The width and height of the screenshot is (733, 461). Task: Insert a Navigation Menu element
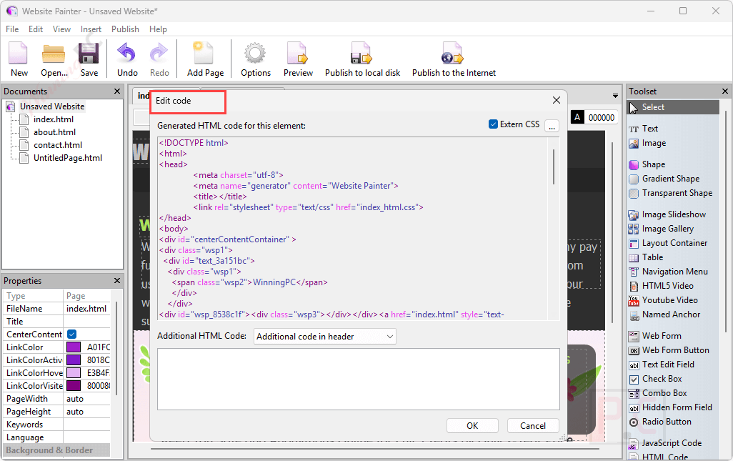coord(669,272)
